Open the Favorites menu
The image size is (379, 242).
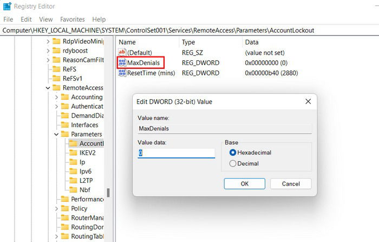73,20
